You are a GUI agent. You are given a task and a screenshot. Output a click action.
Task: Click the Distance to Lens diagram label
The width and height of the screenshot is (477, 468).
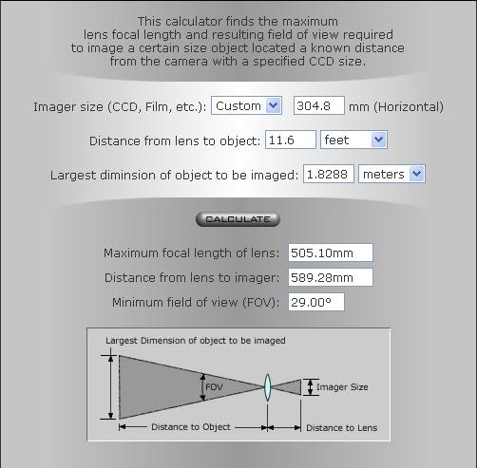click(342, 428)
